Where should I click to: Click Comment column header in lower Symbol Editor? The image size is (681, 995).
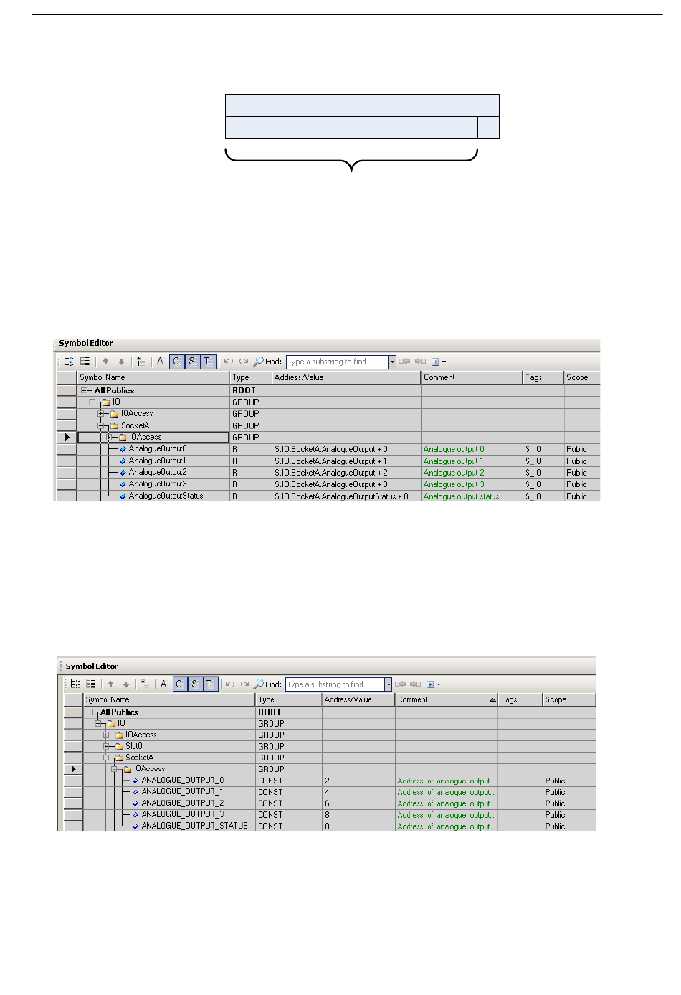(x=447, y=699)
